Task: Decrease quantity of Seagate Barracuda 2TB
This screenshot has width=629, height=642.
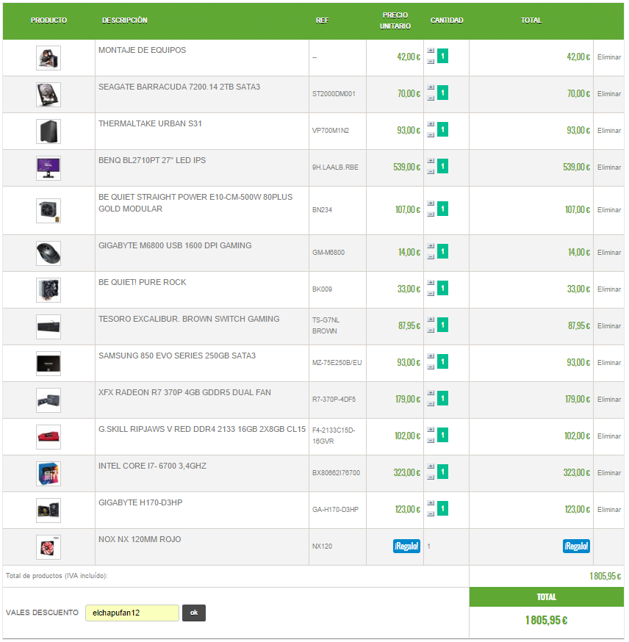Action: click(431, 98)
